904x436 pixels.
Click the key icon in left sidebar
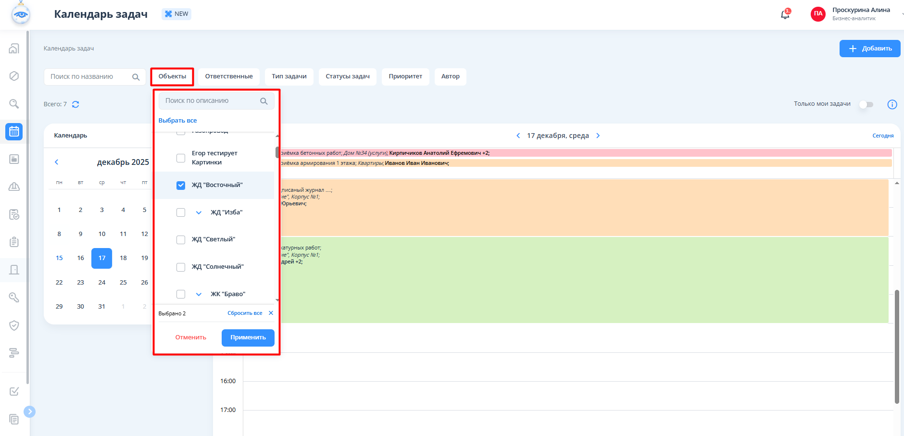[x=14, y=298]
